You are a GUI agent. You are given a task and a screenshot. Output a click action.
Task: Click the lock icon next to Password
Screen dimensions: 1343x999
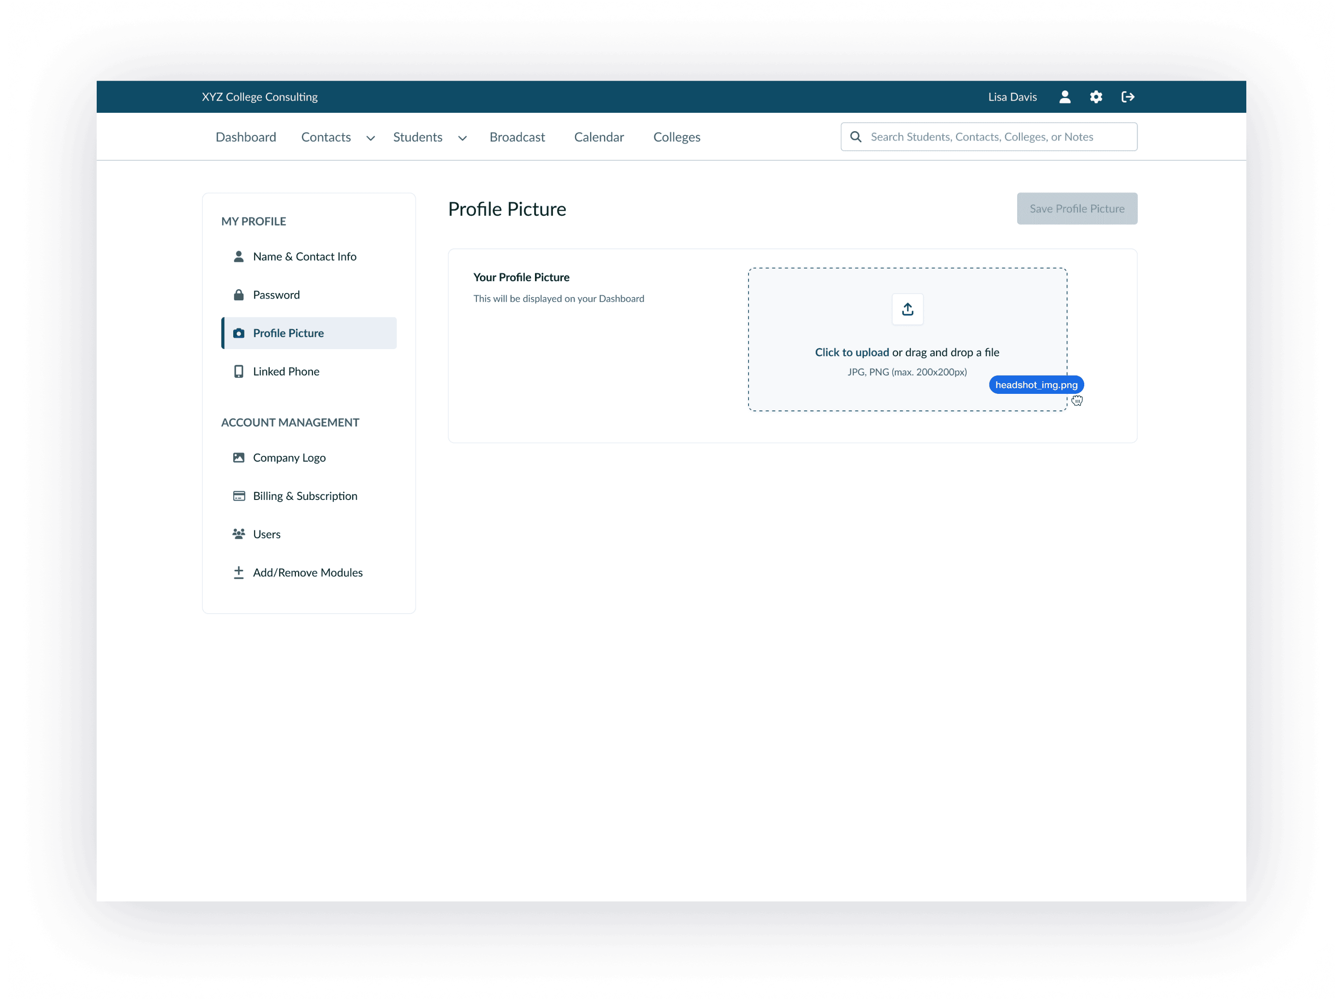tap(239, 295)
